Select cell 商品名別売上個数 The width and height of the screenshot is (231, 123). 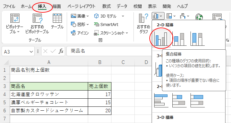(49, 70)
